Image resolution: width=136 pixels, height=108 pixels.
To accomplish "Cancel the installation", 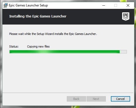I will [121, 99].
